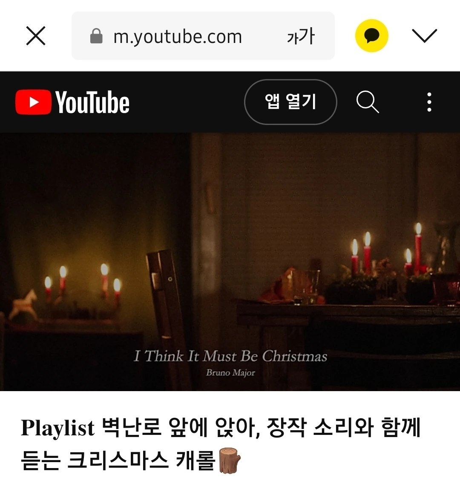Select the m.youtube.com address text
The image size is (460, 477).
point(178,37)
